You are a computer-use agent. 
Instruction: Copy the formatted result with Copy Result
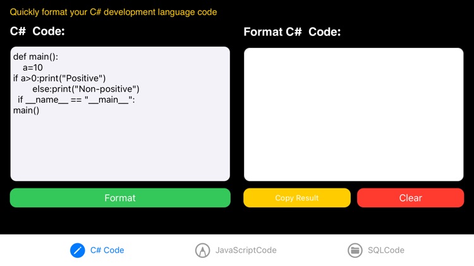click(x=297, y=198)
